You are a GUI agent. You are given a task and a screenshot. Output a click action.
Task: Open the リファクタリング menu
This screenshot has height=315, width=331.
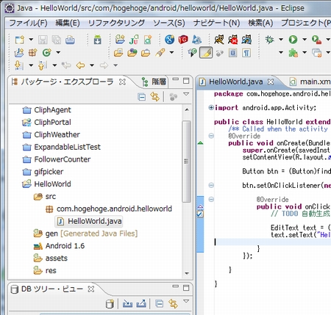point(116,23)
